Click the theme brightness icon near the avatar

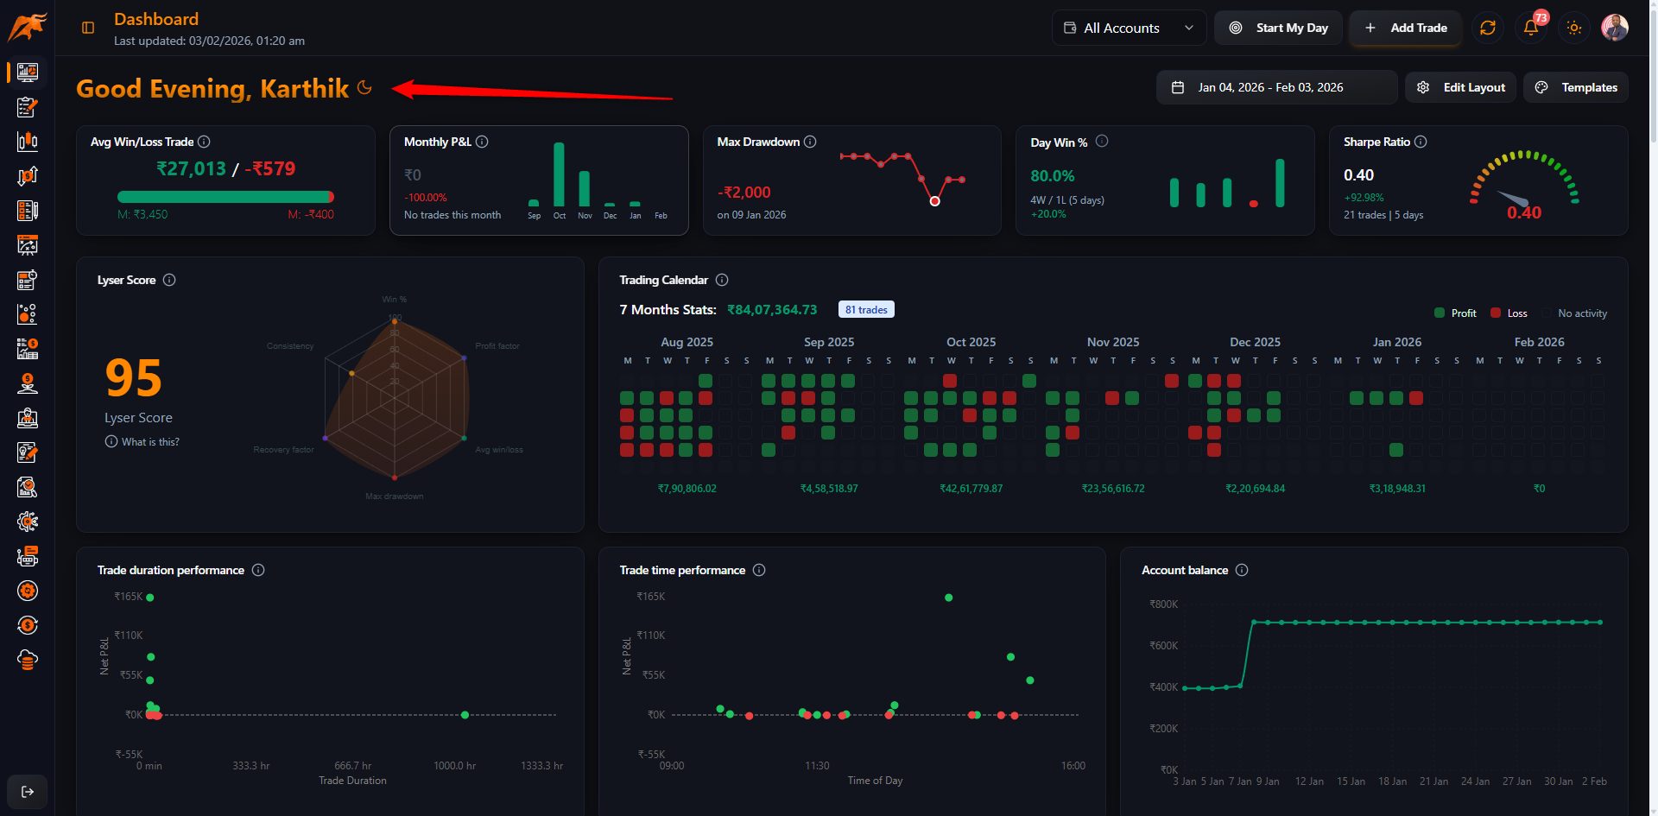pyautogui.click(x=1573, y=28)
